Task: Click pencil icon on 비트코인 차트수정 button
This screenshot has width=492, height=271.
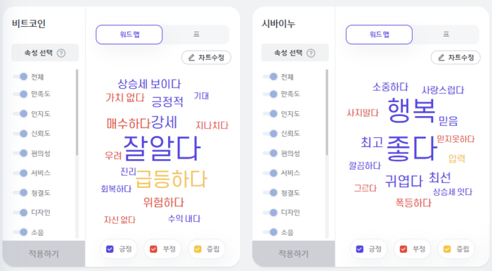Action: coord(191,58)
